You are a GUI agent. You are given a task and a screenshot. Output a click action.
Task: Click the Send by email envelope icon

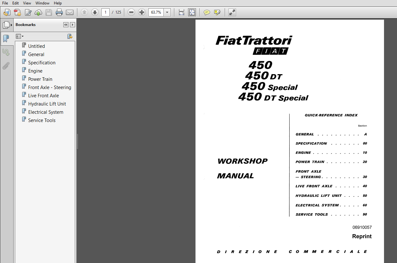70,12
